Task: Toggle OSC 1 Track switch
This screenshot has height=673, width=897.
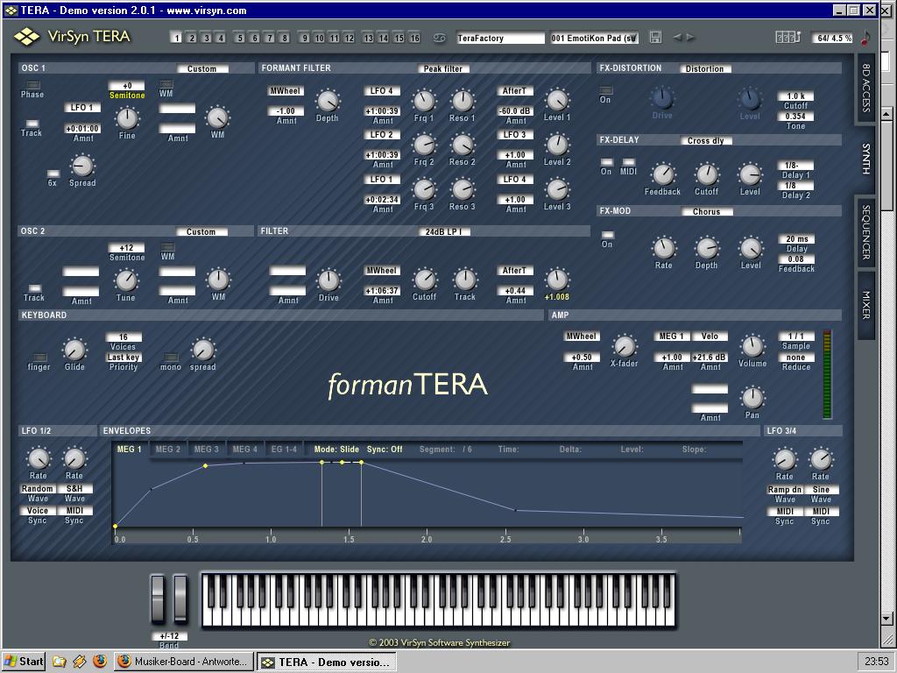Action: coord(32,123)
